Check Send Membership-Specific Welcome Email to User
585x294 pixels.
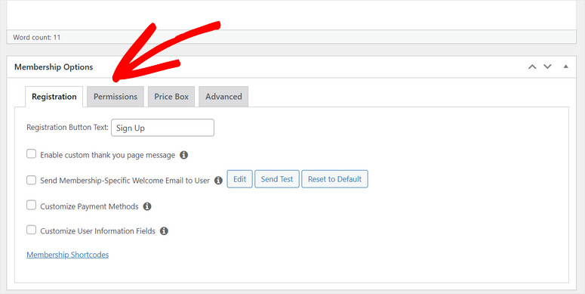click(32, 180)
